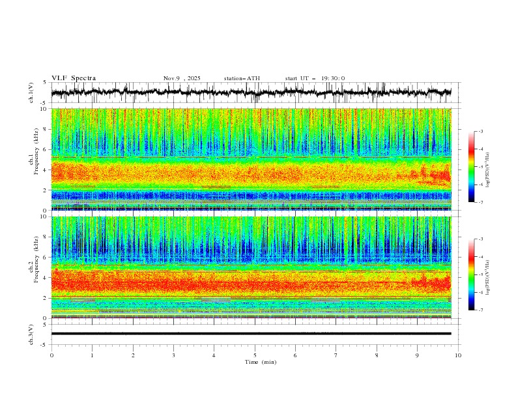Click the "ch.1(V)" axis label
Image resolution: width=516 pixels, height=399 pixels.
tap(31, 93)
